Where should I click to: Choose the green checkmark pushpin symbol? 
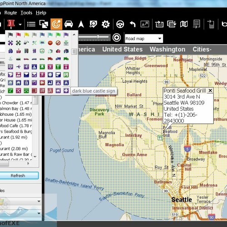pyautogui.click(x=10, y=91)
